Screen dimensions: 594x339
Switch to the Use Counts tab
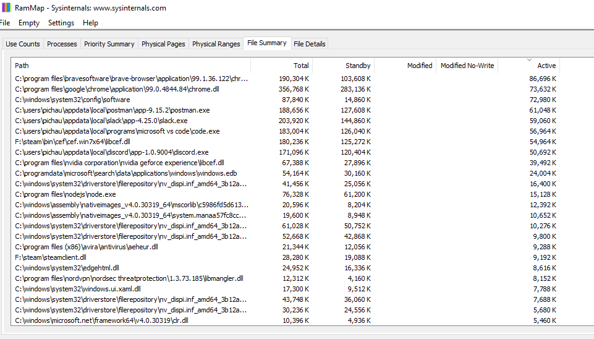pyautogui.click(x=23, y=44)
